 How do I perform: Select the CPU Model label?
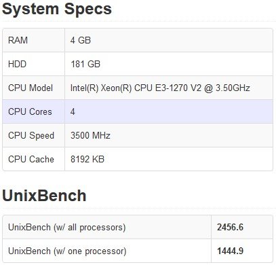coord(31,88)
